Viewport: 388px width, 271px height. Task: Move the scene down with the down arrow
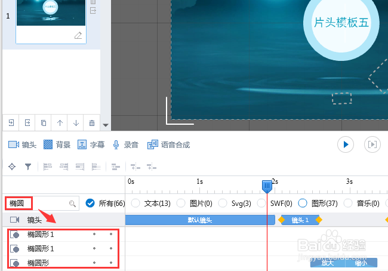click(x=76, y=123)
